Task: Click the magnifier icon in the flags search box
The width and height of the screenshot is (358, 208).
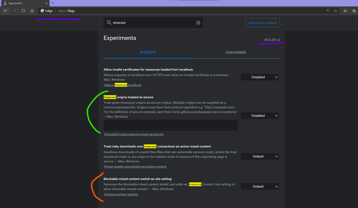Action: point(109,22)
